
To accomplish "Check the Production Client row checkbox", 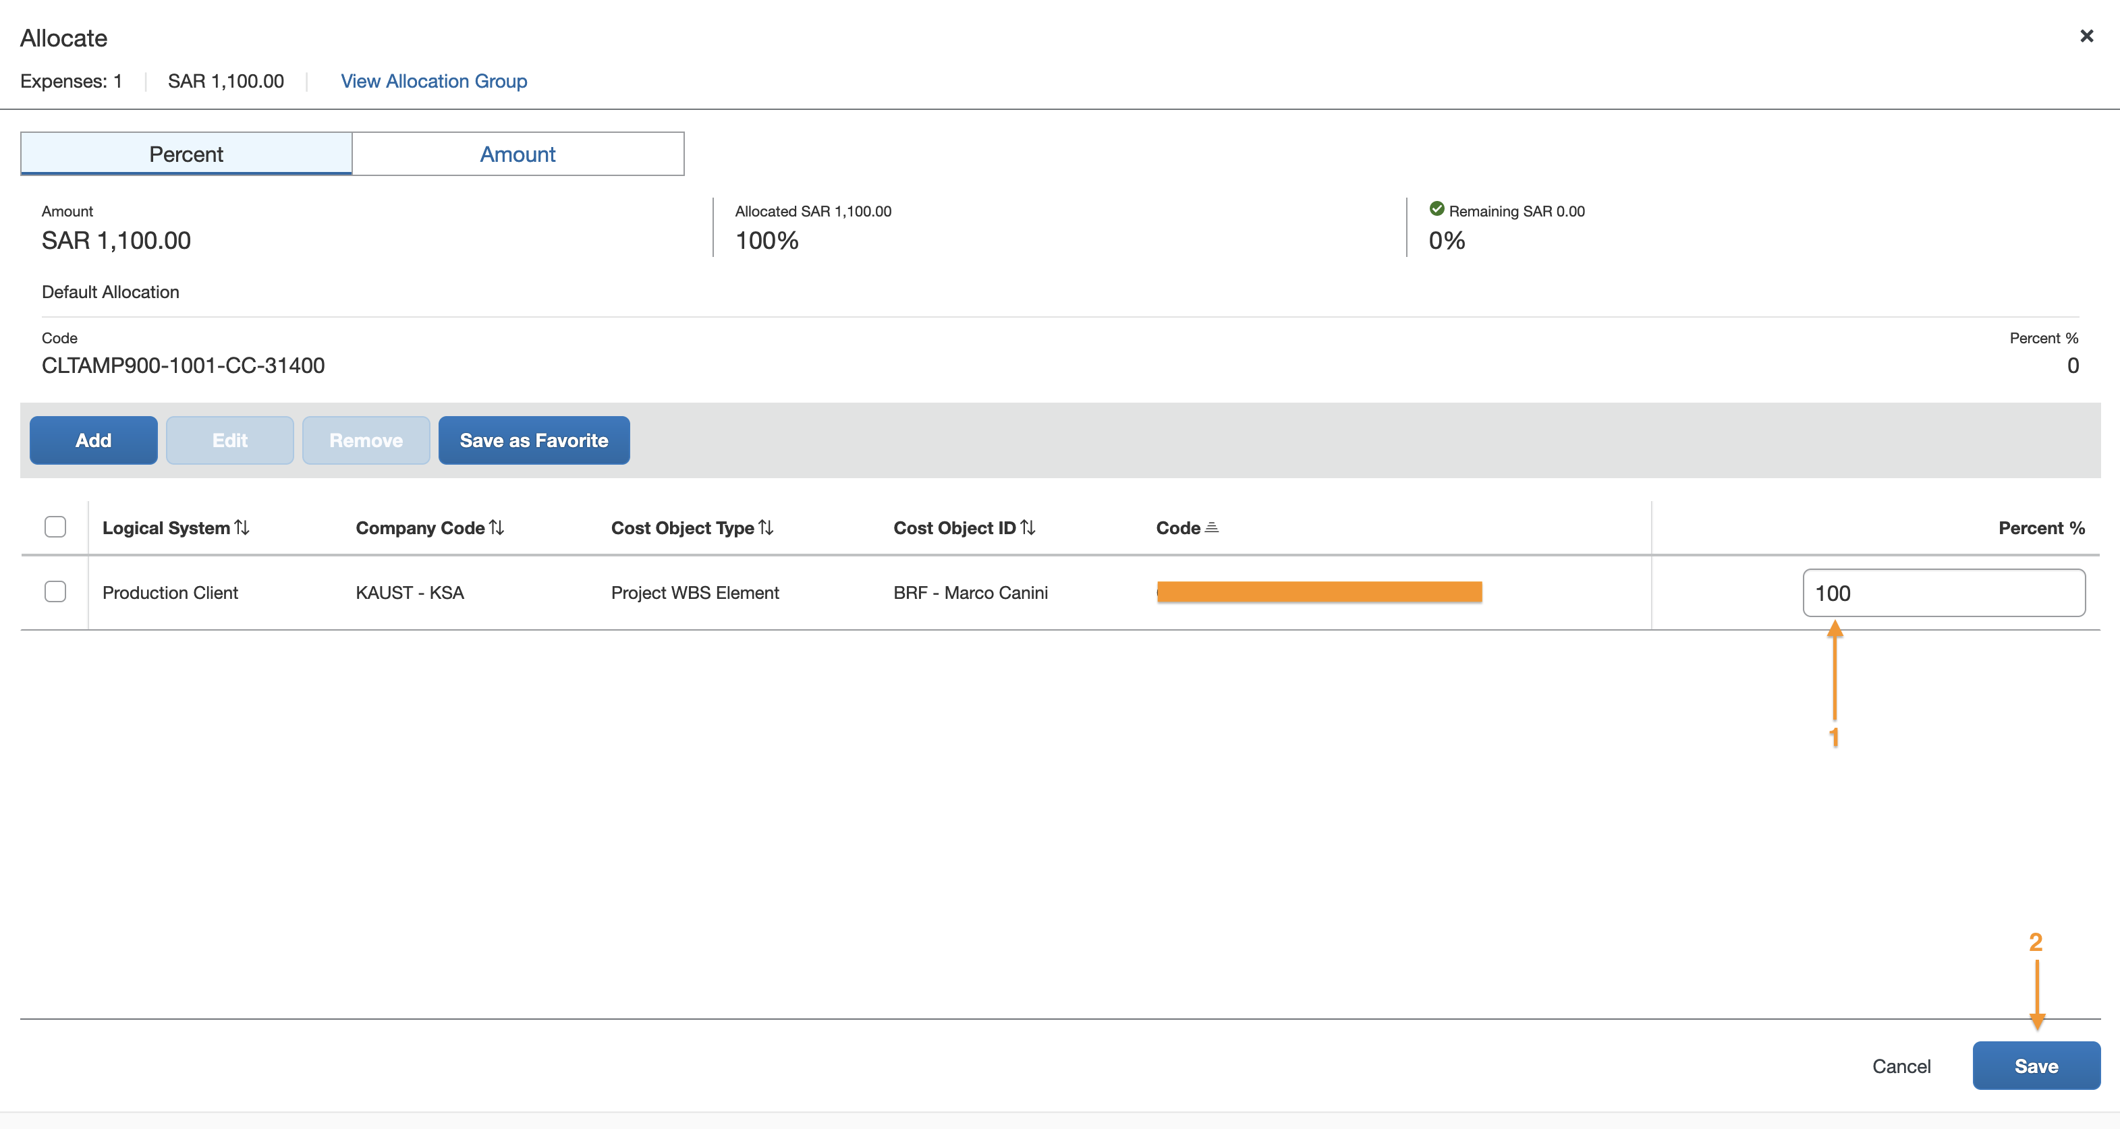I will click(x=55, y=591).
